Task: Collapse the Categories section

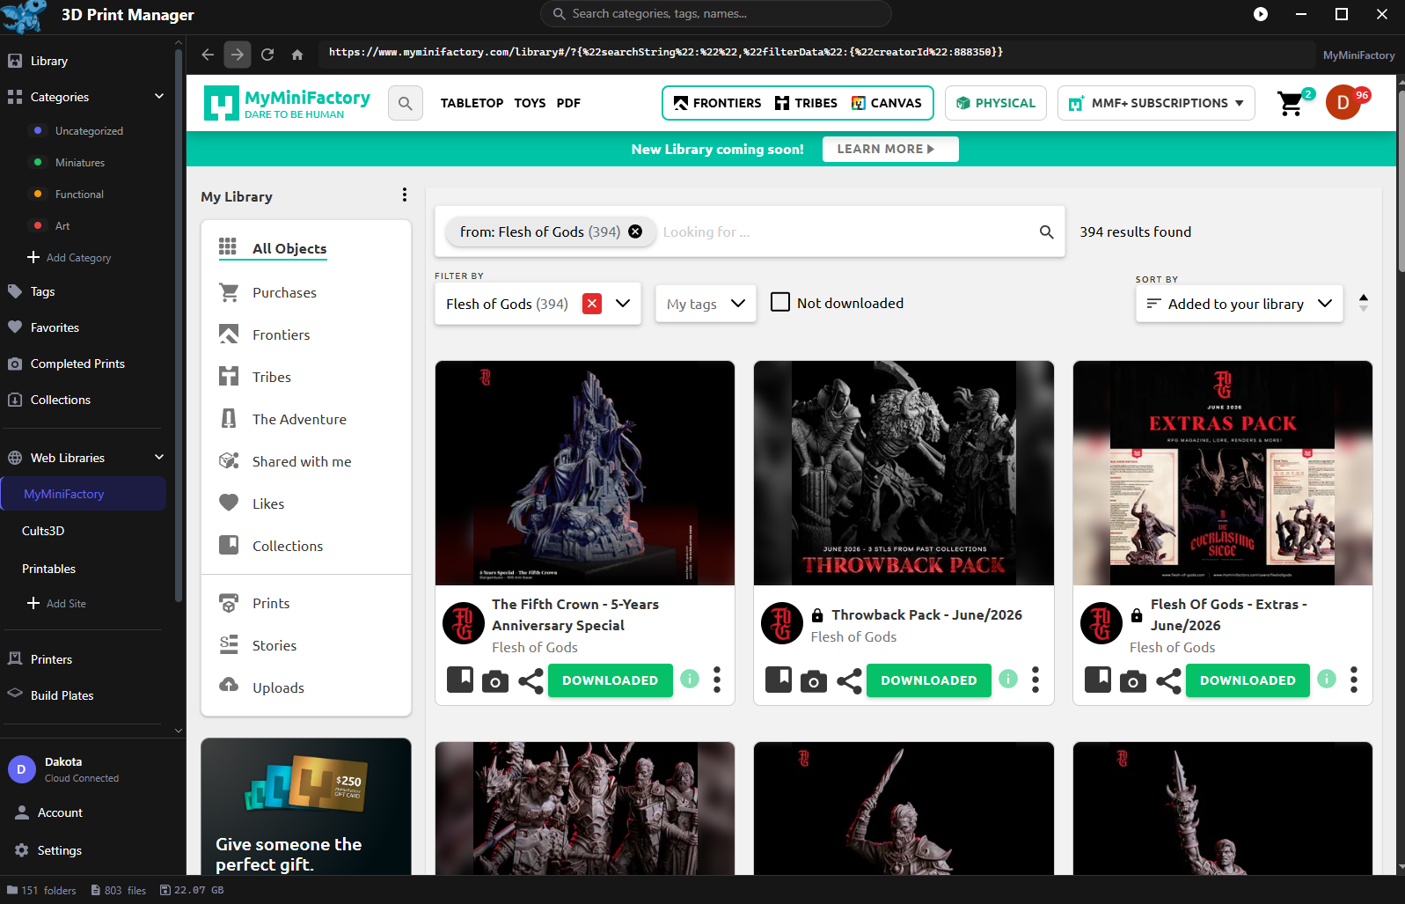Action: click(159, 96)
